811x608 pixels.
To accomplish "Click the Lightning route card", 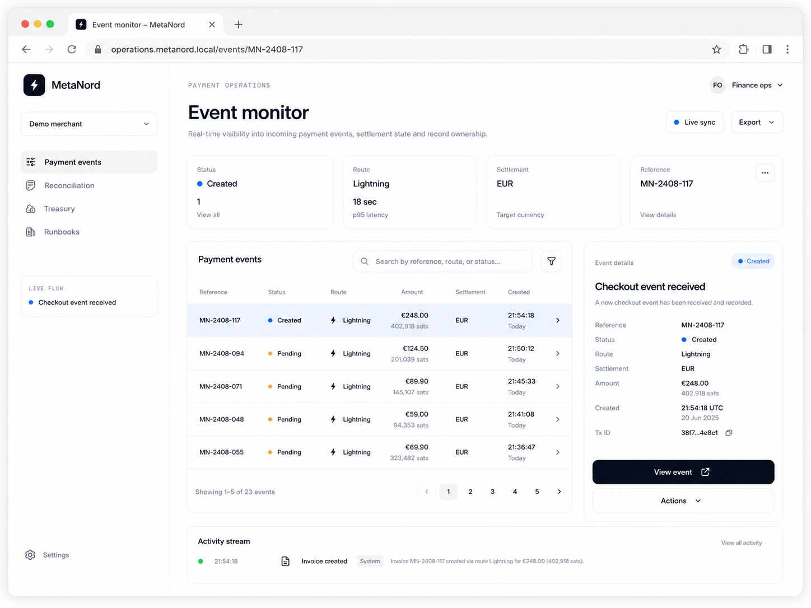I will [x=409, y=193].
